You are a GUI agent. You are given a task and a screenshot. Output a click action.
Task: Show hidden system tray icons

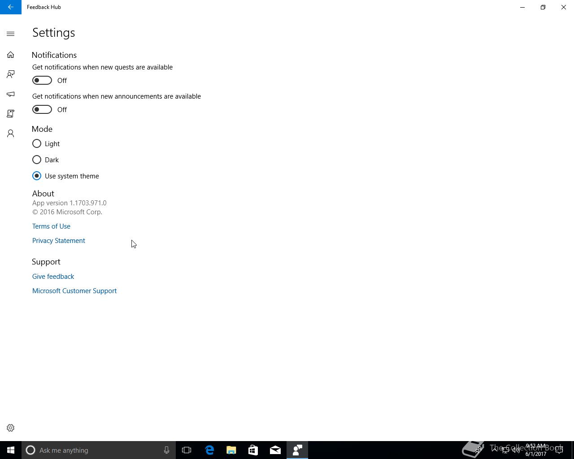pyautogui.click(x=495, y=450)
